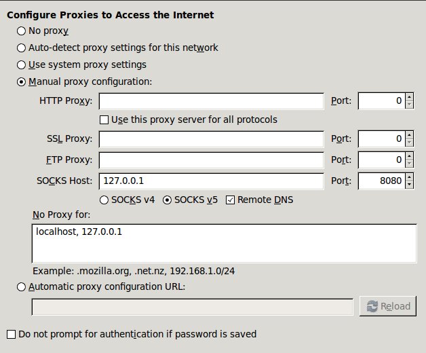Click the No Proxy for text area
Screen dimensions: 426x353
(224, 244)
